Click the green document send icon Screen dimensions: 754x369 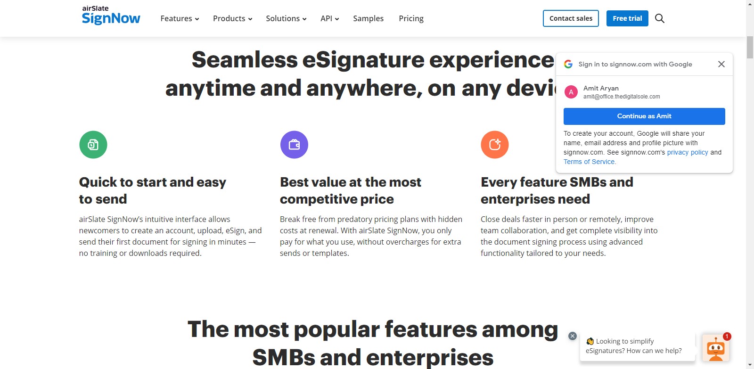coord(93,145)
